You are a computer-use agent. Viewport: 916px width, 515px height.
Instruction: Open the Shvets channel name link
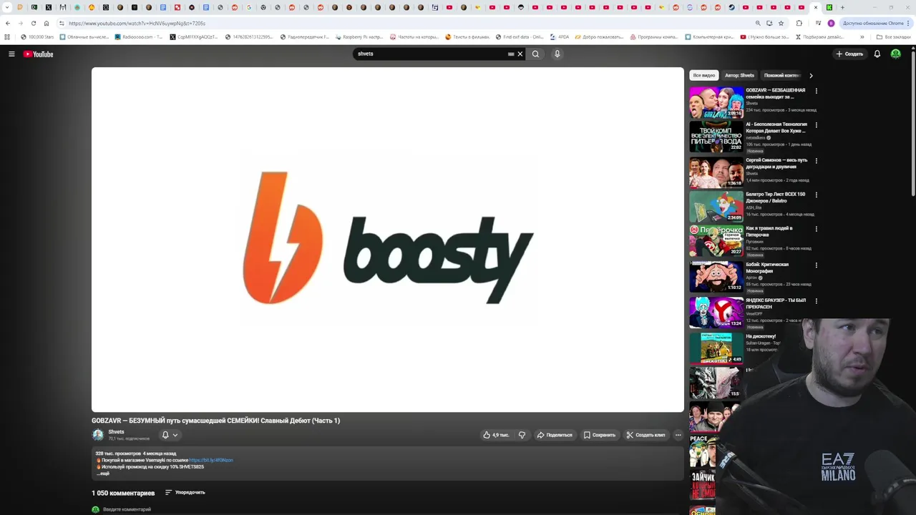click(x=116, y=432)
